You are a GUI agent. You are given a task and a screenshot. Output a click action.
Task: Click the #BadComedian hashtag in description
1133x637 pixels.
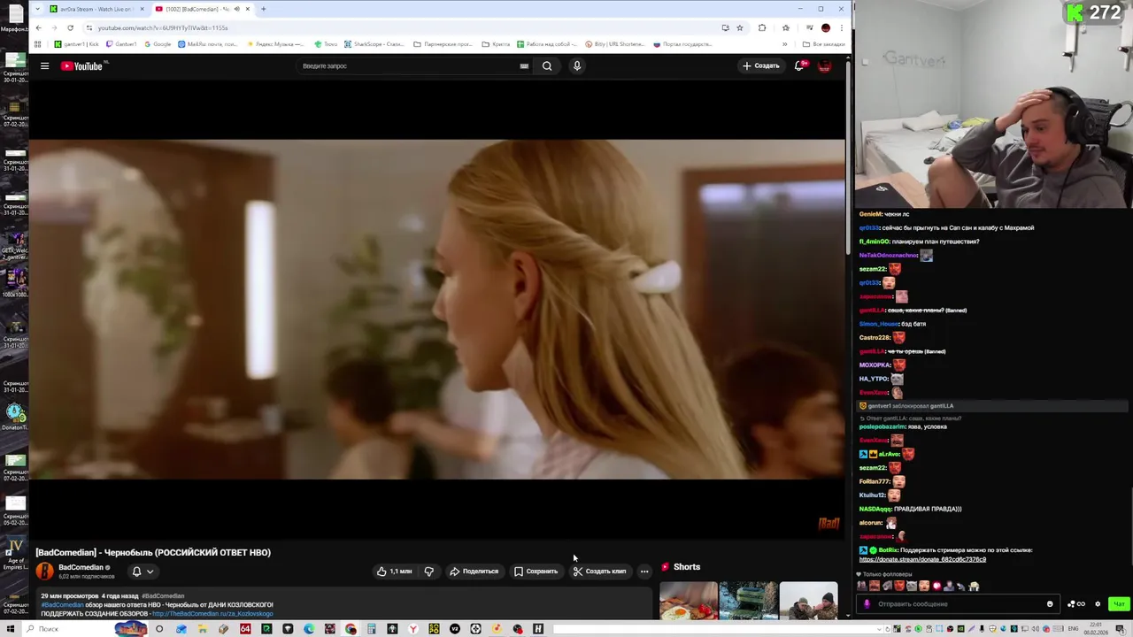(x=62, y=605)
